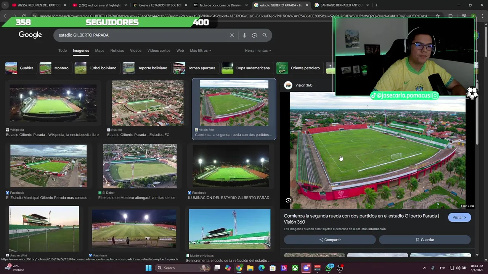Viewport: 488px width, 274px height.
Task: Select the Imágenes tab
Action: [81, 51]
